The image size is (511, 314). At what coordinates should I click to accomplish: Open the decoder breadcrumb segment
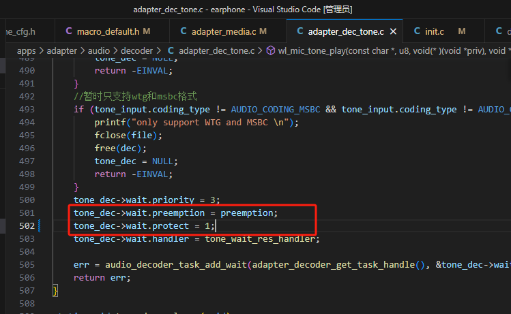pos(137,51)
